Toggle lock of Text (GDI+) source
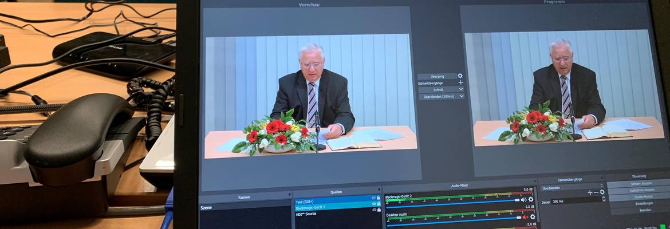The image size is (670, 229). 378,198
